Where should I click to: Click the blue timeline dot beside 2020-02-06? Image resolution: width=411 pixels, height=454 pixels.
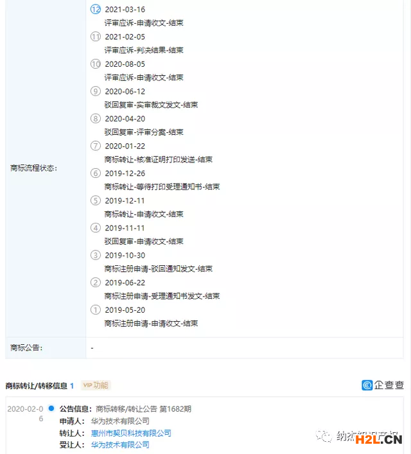point(51,408)
